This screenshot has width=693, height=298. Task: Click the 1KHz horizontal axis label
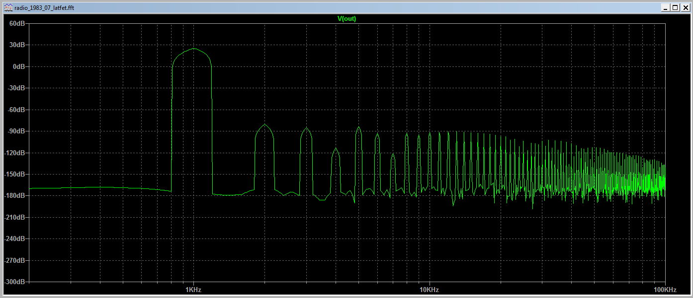click(193, 289)
